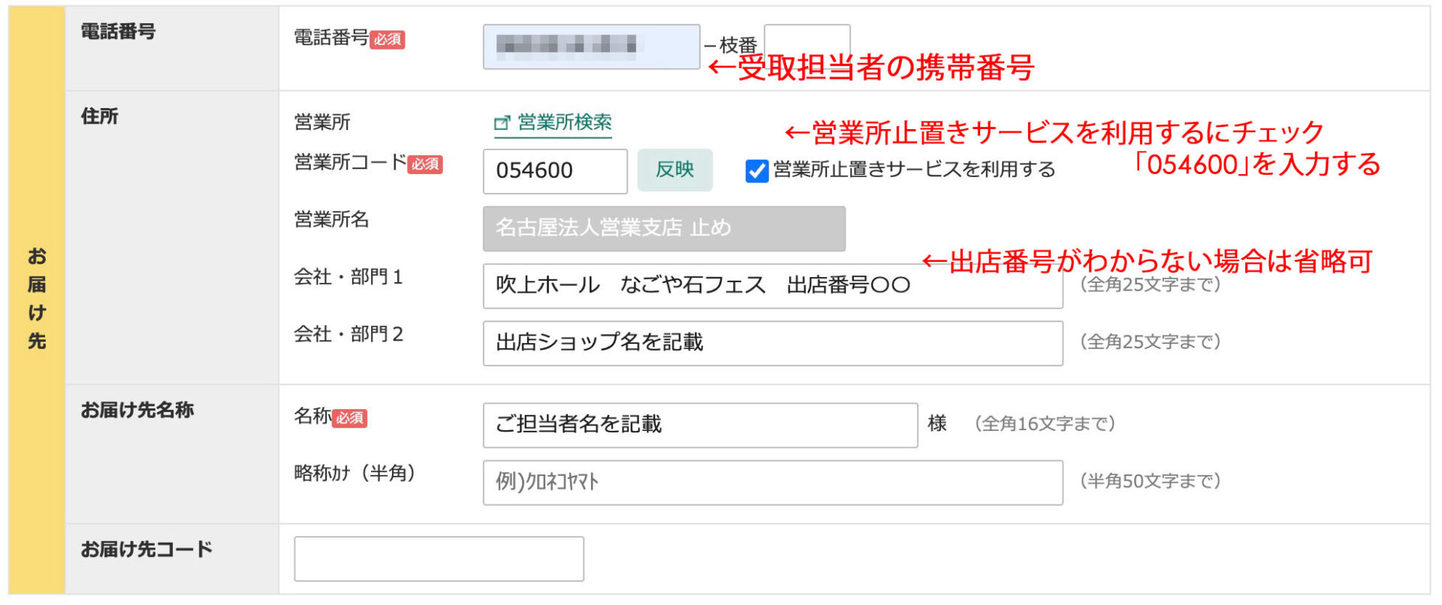This screenshot has height=605, width=1442.
Task: Click the 名称 field with ご担当者名を記載
Action: (699, 425)
